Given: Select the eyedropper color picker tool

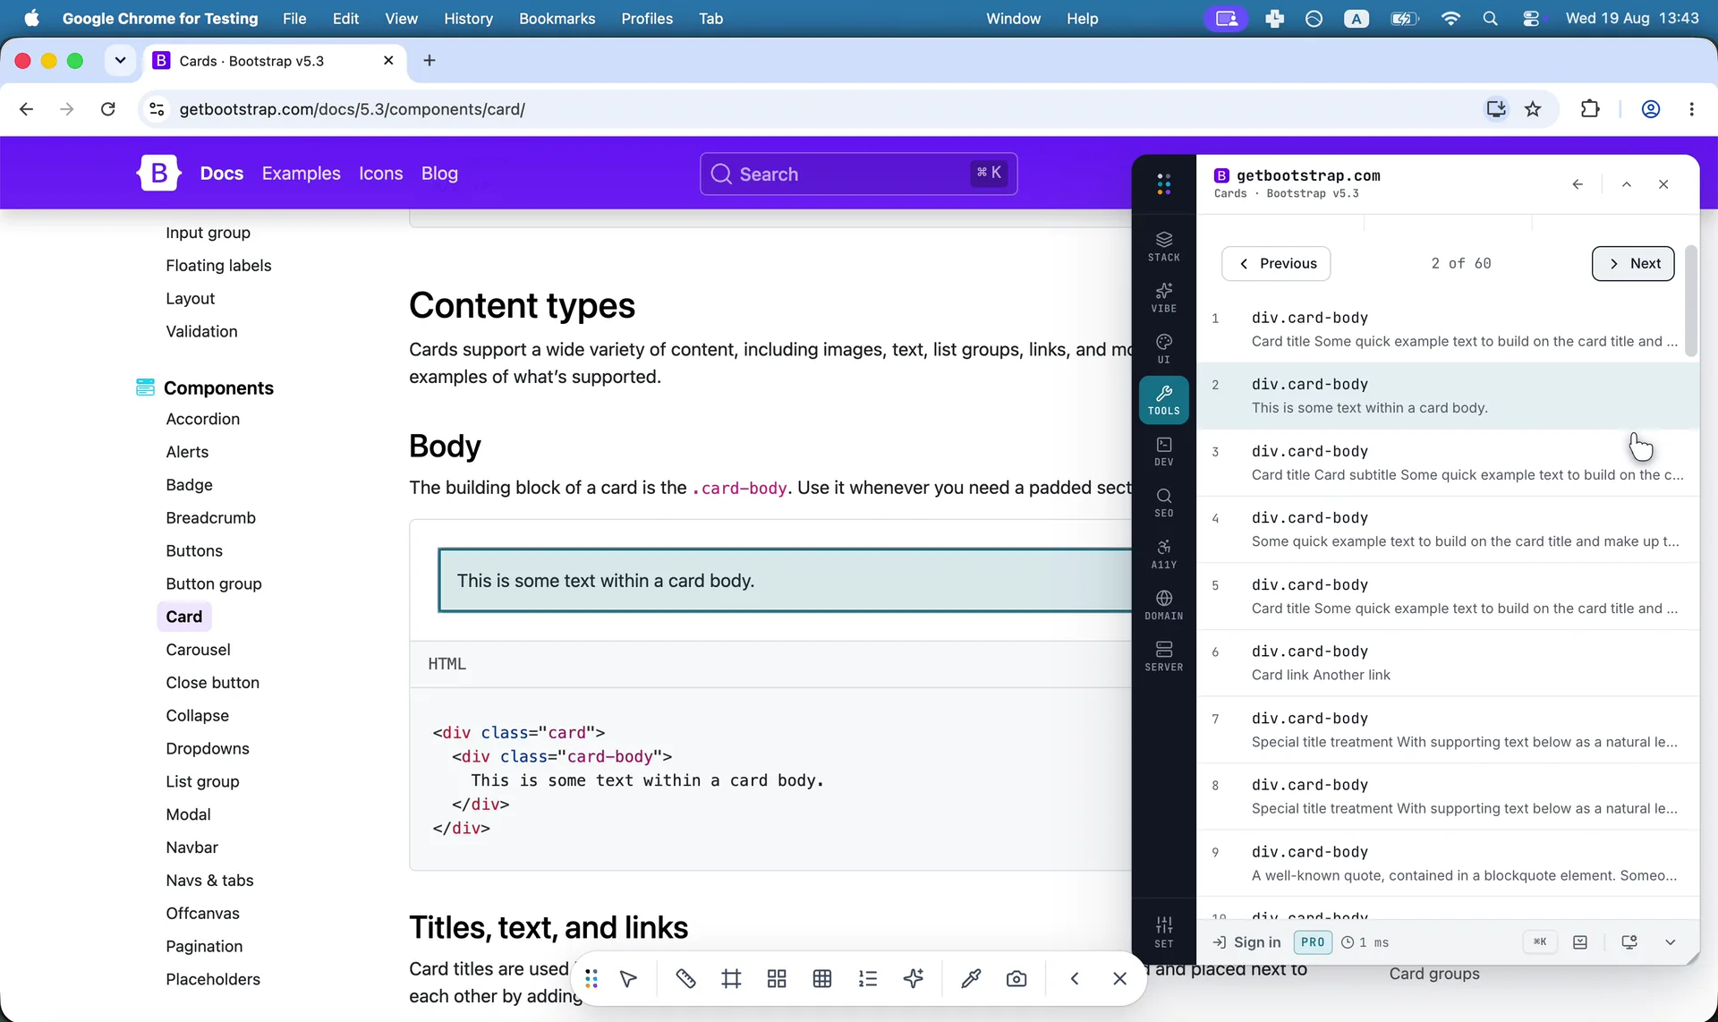Looking at the screenshot, I should coord(971,979).
